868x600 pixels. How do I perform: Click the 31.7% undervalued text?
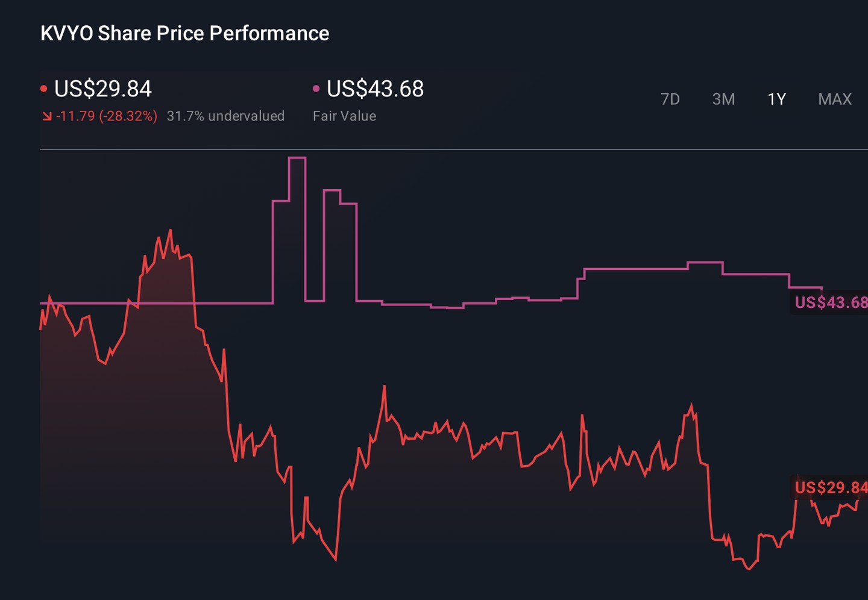[225, 116]
